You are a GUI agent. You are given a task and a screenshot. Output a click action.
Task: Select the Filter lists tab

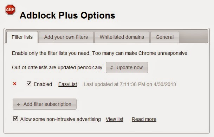(22, 37)
